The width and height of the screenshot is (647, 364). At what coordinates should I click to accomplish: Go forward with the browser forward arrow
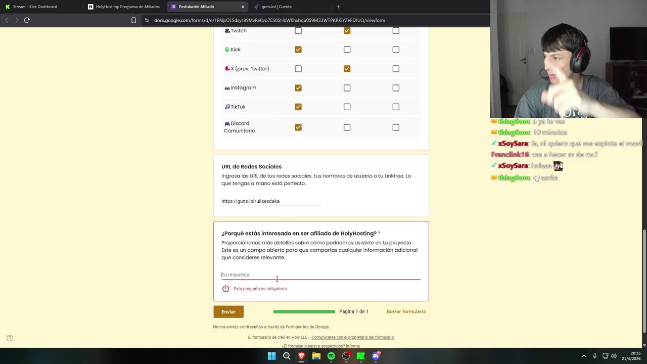[x=16, y=20]
